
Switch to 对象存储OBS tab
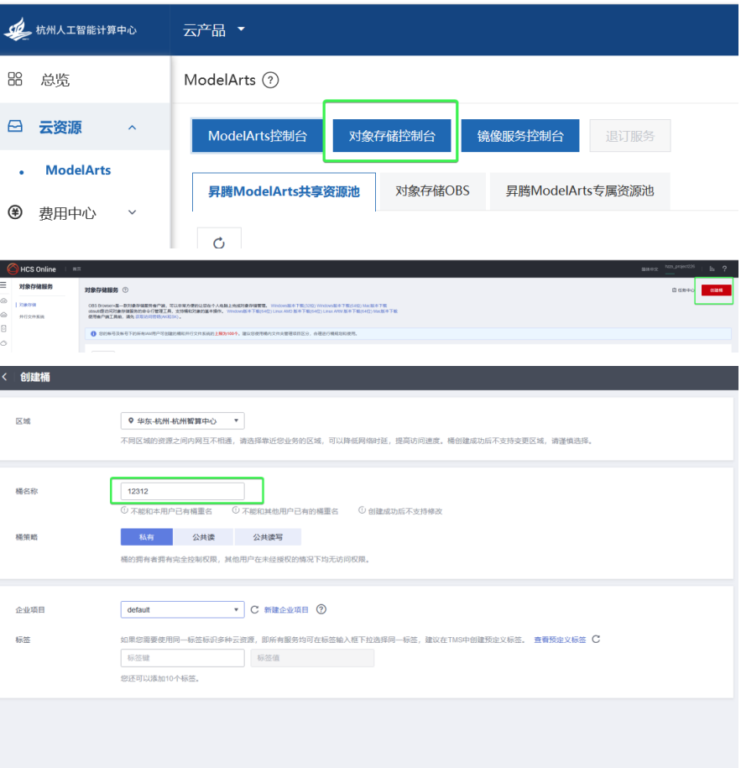point(432,191)
